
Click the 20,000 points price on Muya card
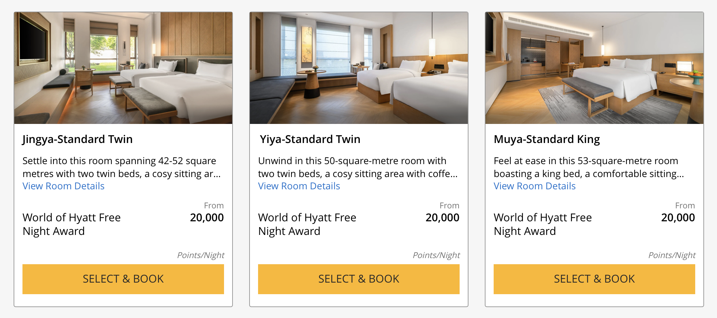[x=678, y=218]
